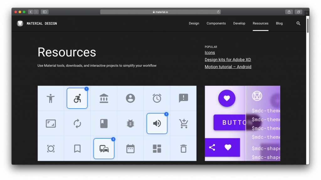Viewport: 321px width, 180px height.
Task: Click the account circle icon tile
Action: tap(130, 98)
